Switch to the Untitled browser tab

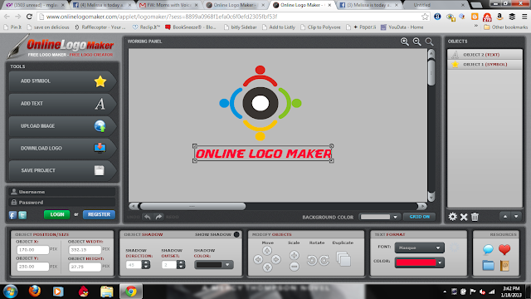[436, 5]
